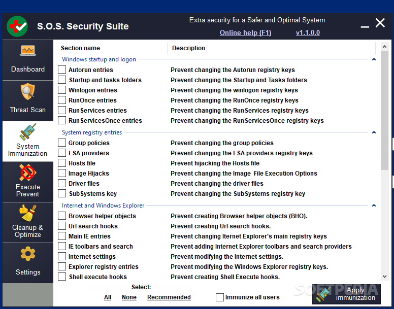The image size is (394, 309).
Task: Click the System Immunization syringe icon
Action: tap(27, 132)
